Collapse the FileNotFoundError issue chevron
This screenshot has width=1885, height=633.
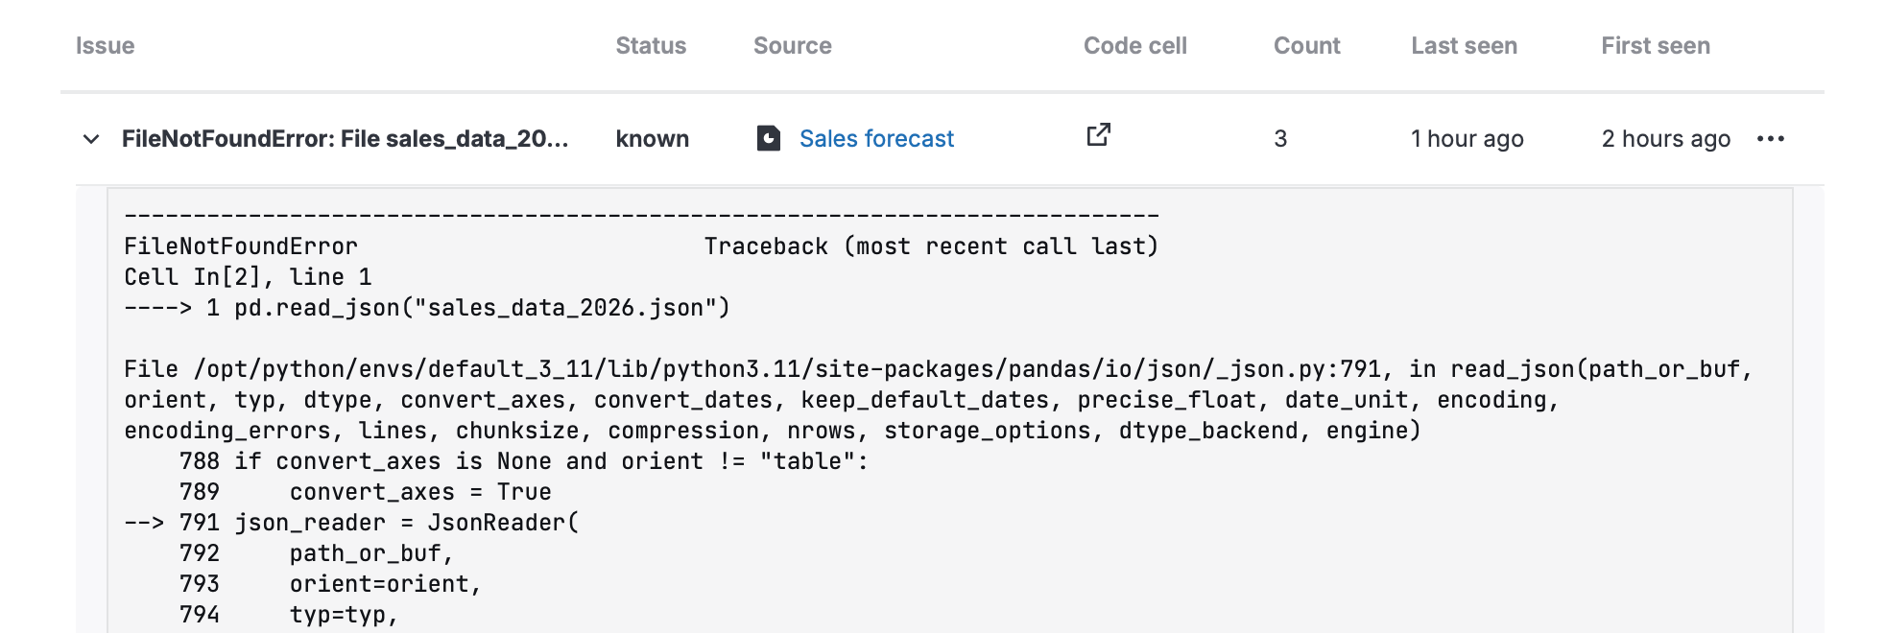[x=90, y=139]
